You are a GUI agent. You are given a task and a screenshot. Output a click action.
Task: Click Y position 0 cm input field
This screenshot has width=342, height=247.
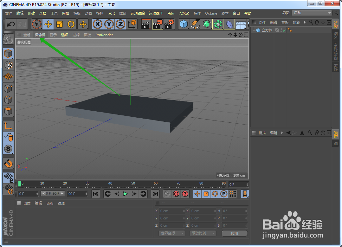172,218
